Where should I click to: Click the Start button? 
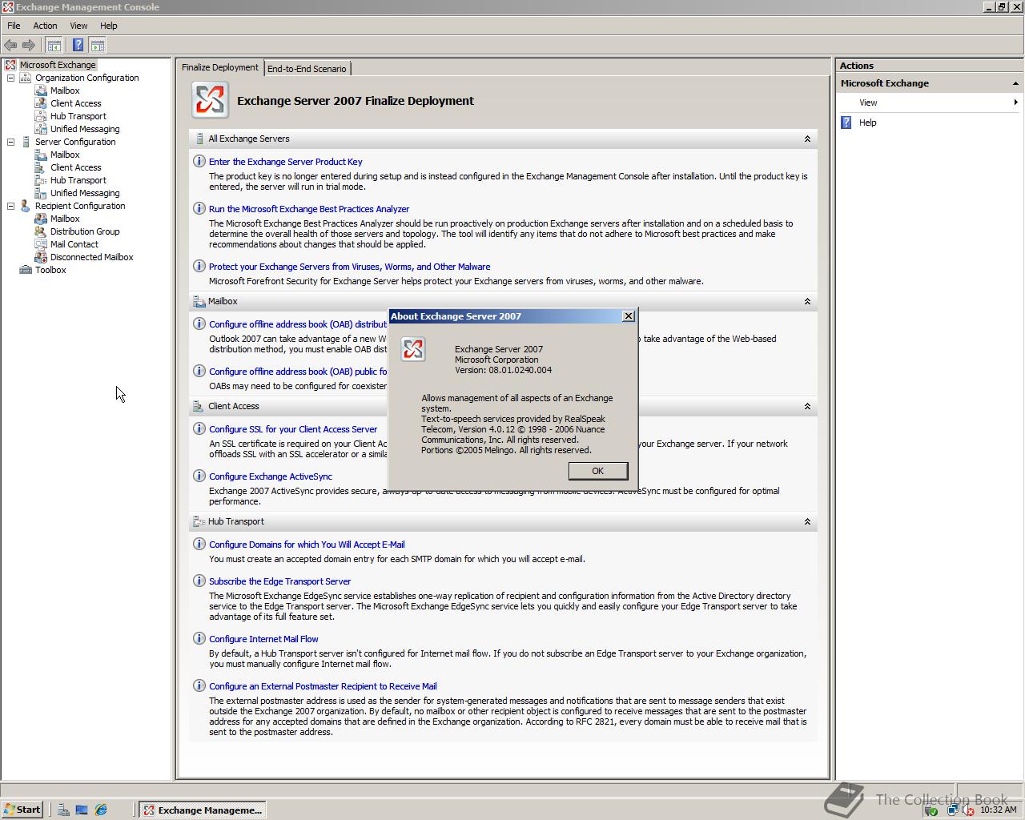(x=22, y=810)
